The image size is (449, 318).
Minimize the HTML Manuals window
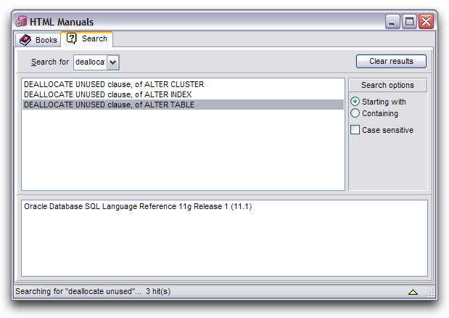(x=392, y=22)
